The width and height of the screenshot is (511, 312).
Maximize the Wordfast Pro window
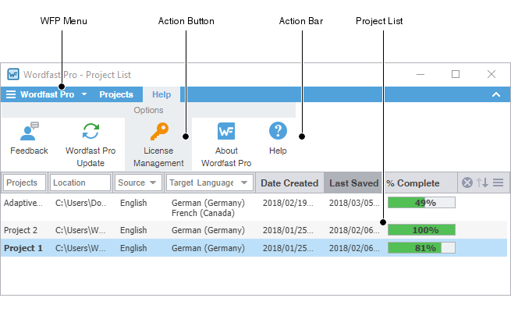click(456, 75)
